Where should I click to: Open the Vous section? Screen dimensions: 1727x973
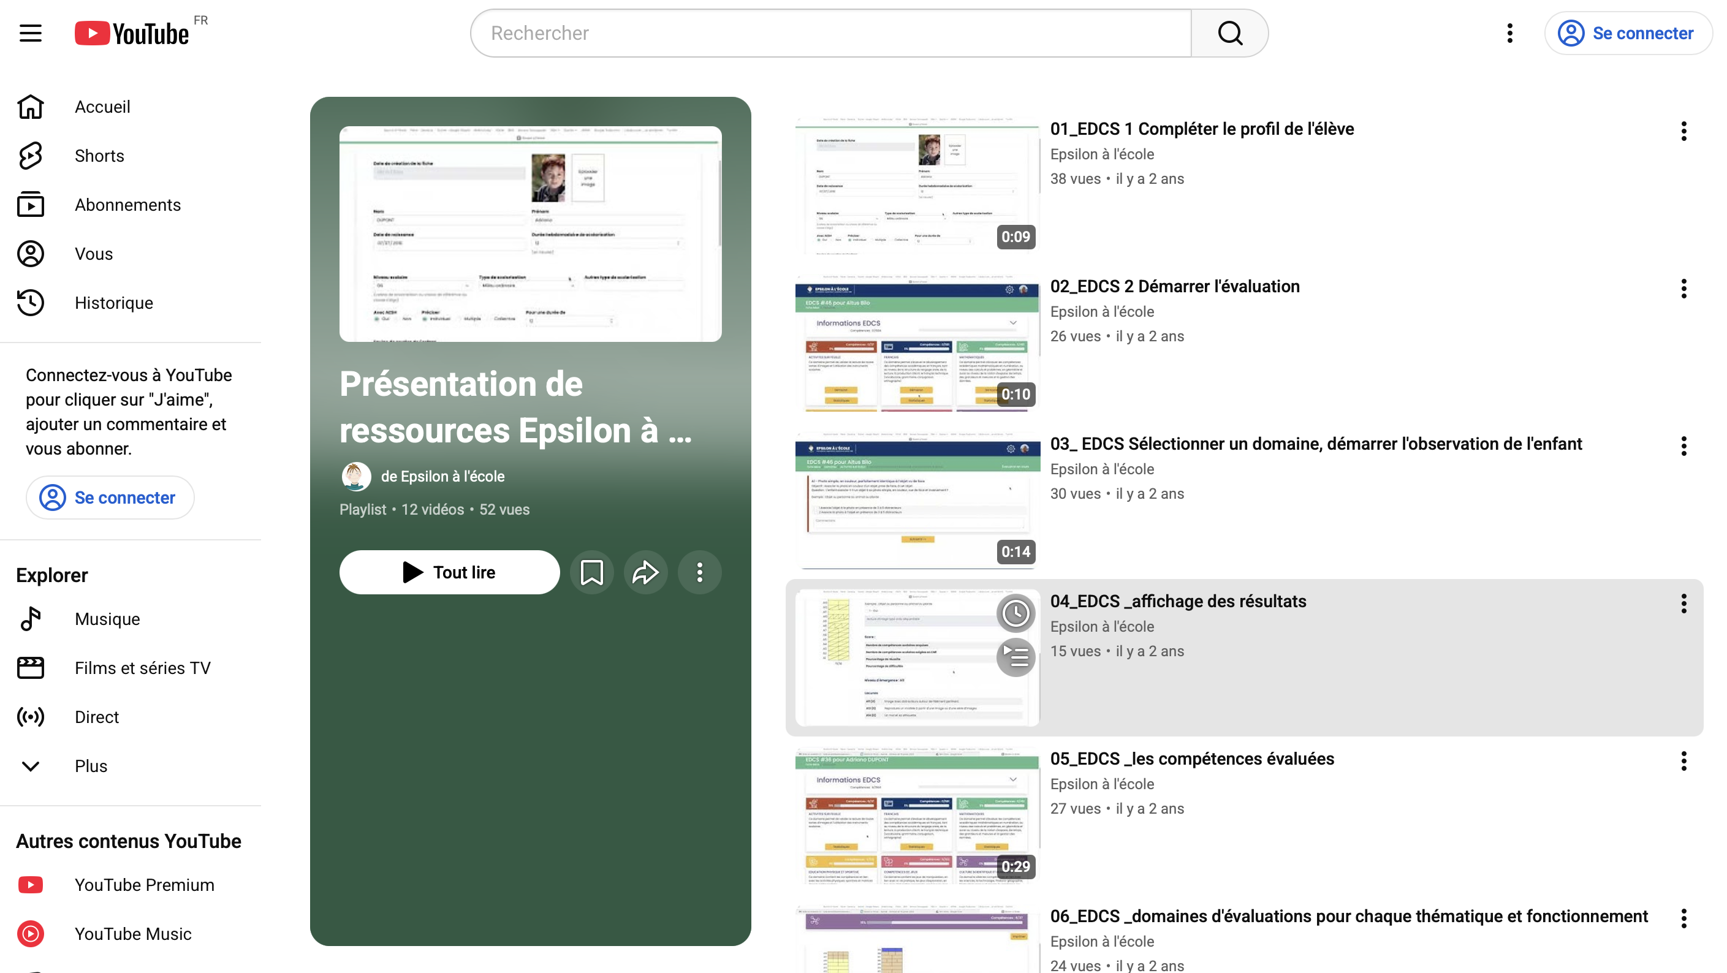point(131,253)
